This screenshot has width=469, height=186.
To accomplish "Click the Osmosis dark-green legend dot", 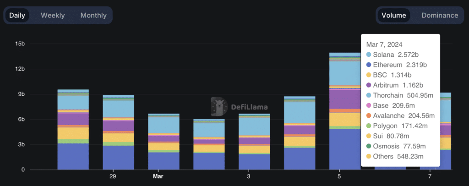I will (369, 146).
